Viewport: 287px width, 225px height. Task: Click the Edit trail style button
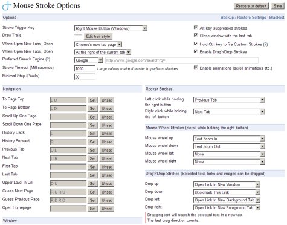click(x=98, y=36)
